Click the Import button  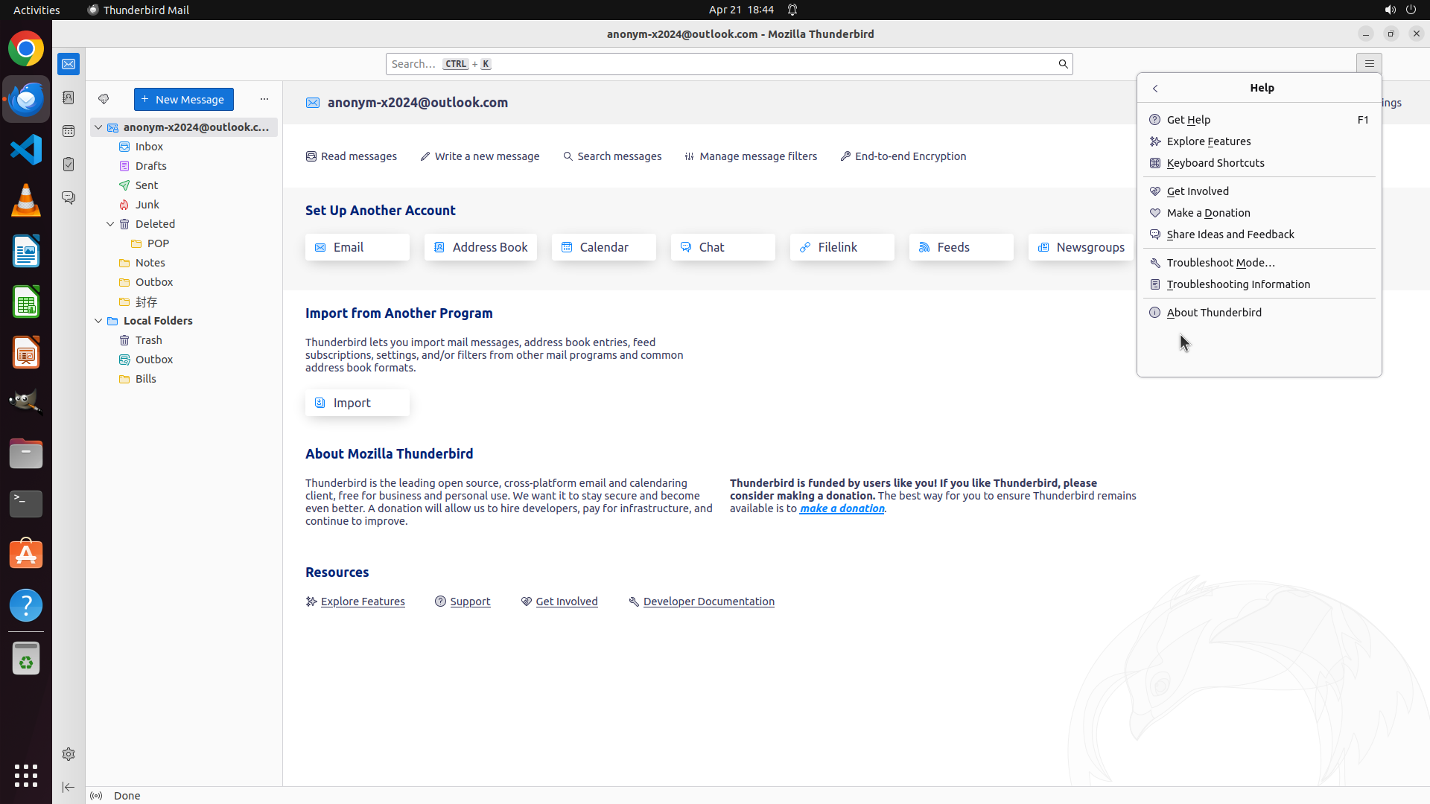(x=357, y=403)
